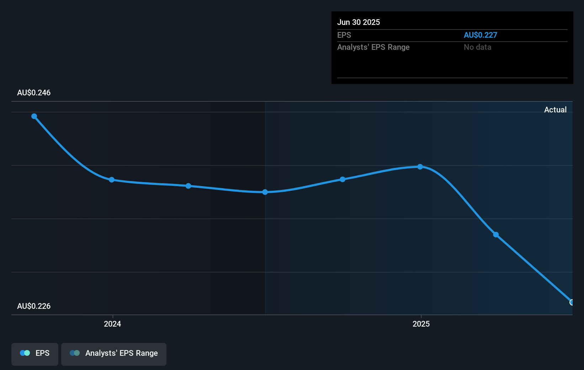The image size is (584, 370).
Task: Toggle the Analysts' EPS Range legend
Action: [114, 354]
